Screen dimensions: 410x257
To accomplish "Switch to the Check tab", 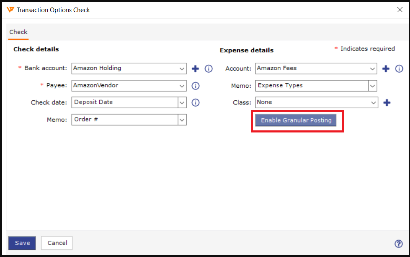I will (x=18, y=32).
